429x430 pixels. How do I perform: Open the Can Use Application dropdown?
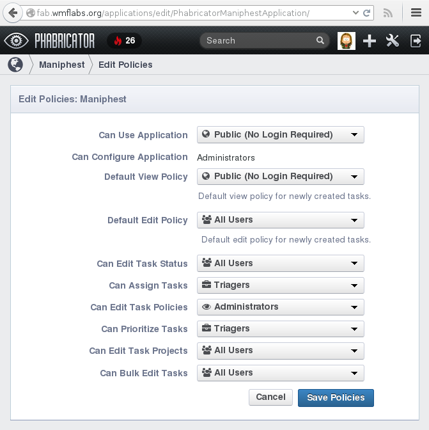(281, 134)
